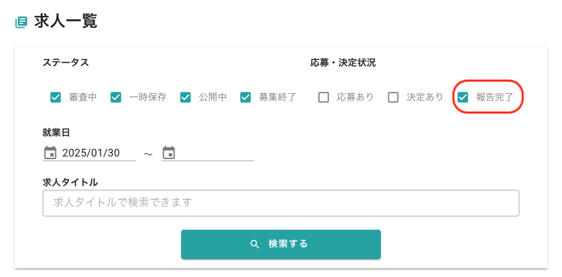Open the end date calendar picker icon

click(x=168, y=153)
